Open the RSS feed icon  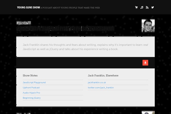(x=147, y=7)
